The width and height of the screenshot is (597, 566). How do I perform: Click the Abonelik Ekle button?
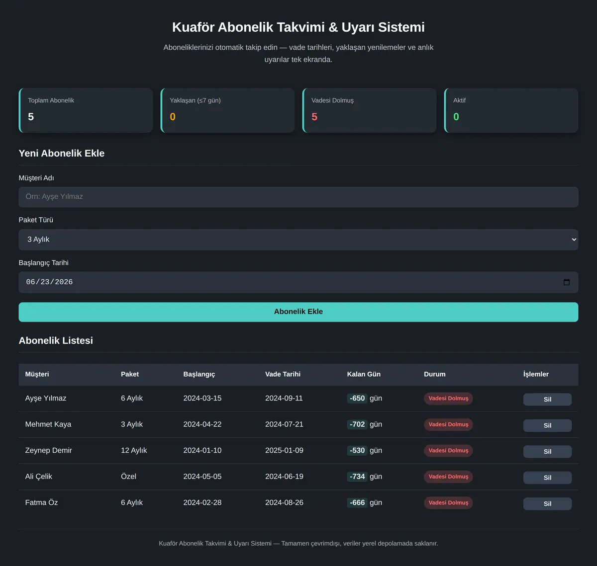tap(298, 312)
